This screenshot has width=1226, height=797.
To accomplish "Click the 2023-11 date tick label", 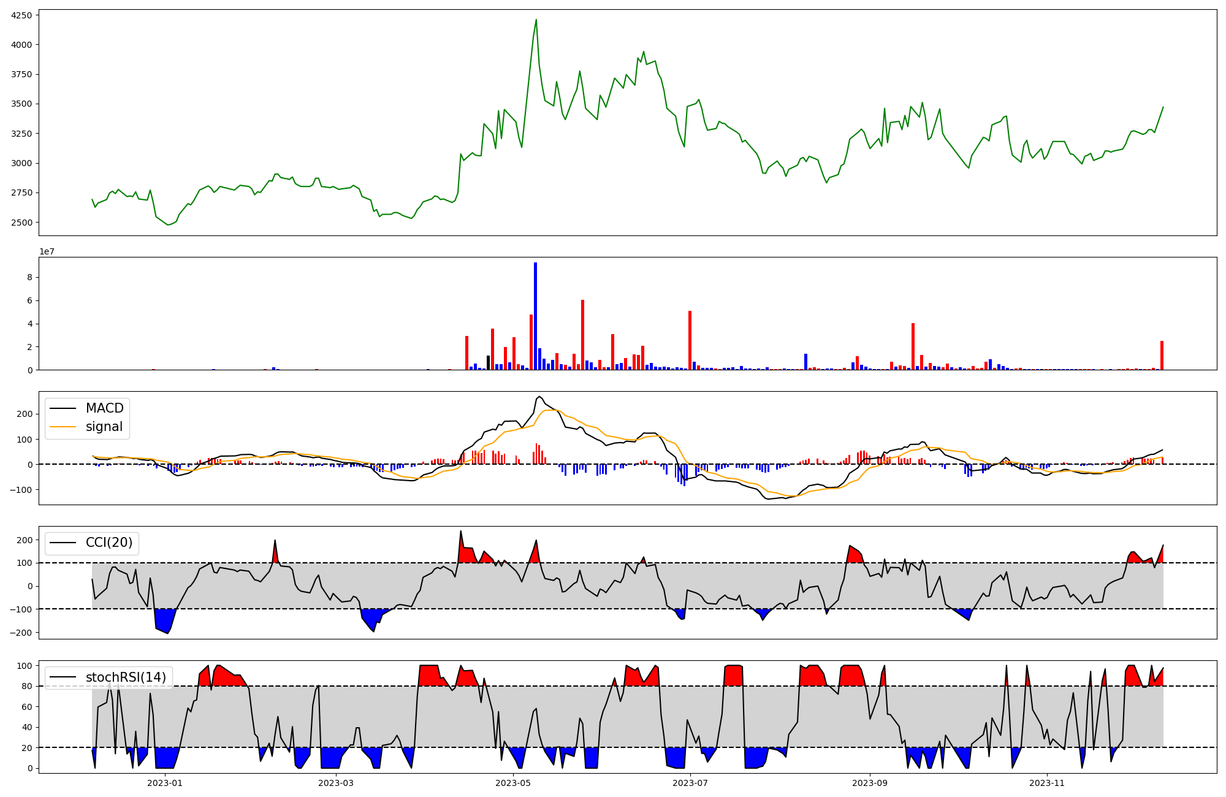I will point(1047,783).
